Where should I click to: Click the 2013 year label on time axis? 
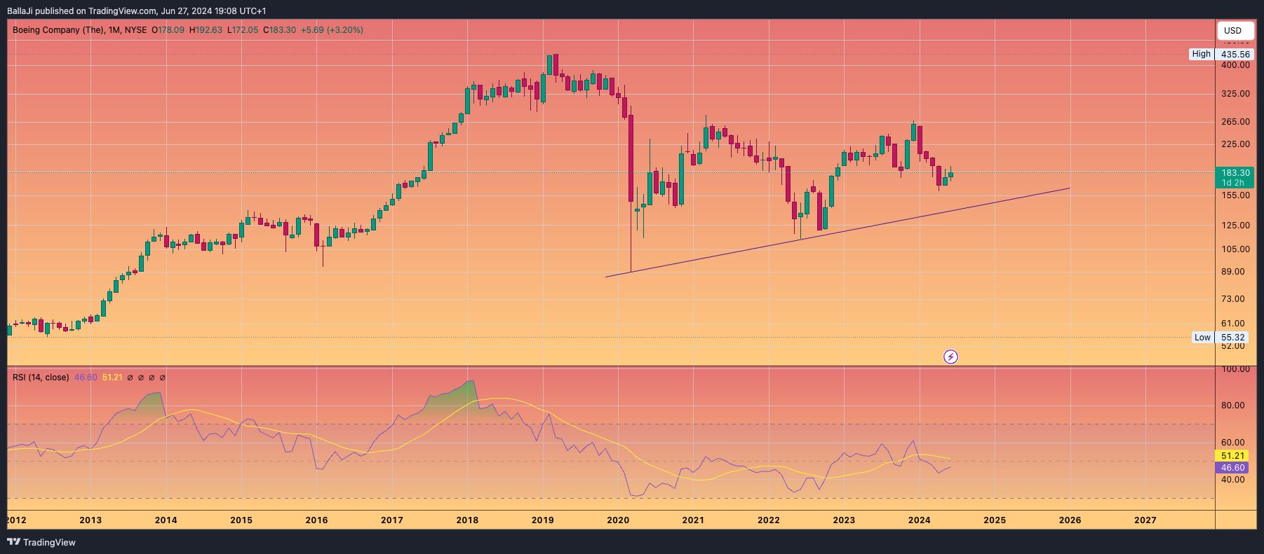(90, 520)
